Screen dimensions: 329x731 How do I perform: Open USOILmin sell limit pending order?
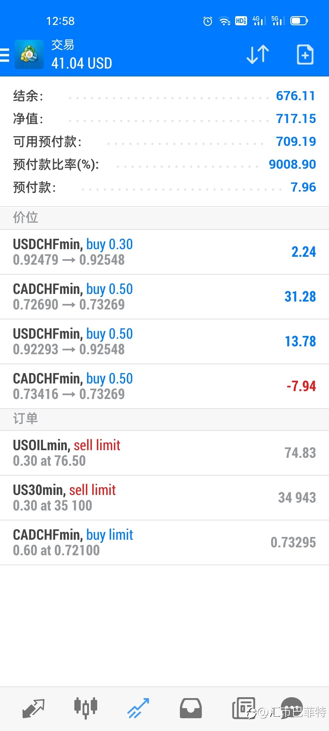(x=164, y=453)
